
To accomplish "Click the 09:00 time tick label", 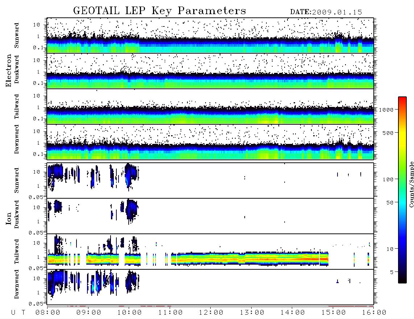I will pyautogui.click(x=89, y=313).
